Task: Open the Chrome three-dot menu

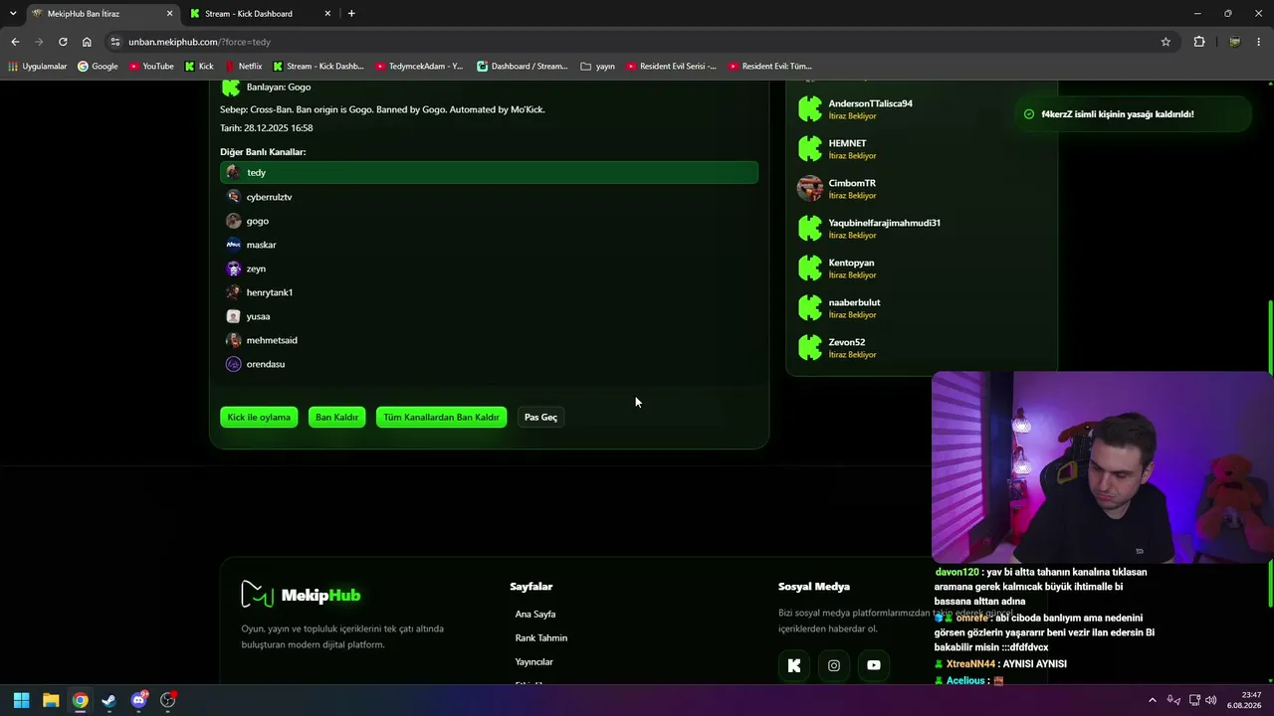Action: (1260, 42)
